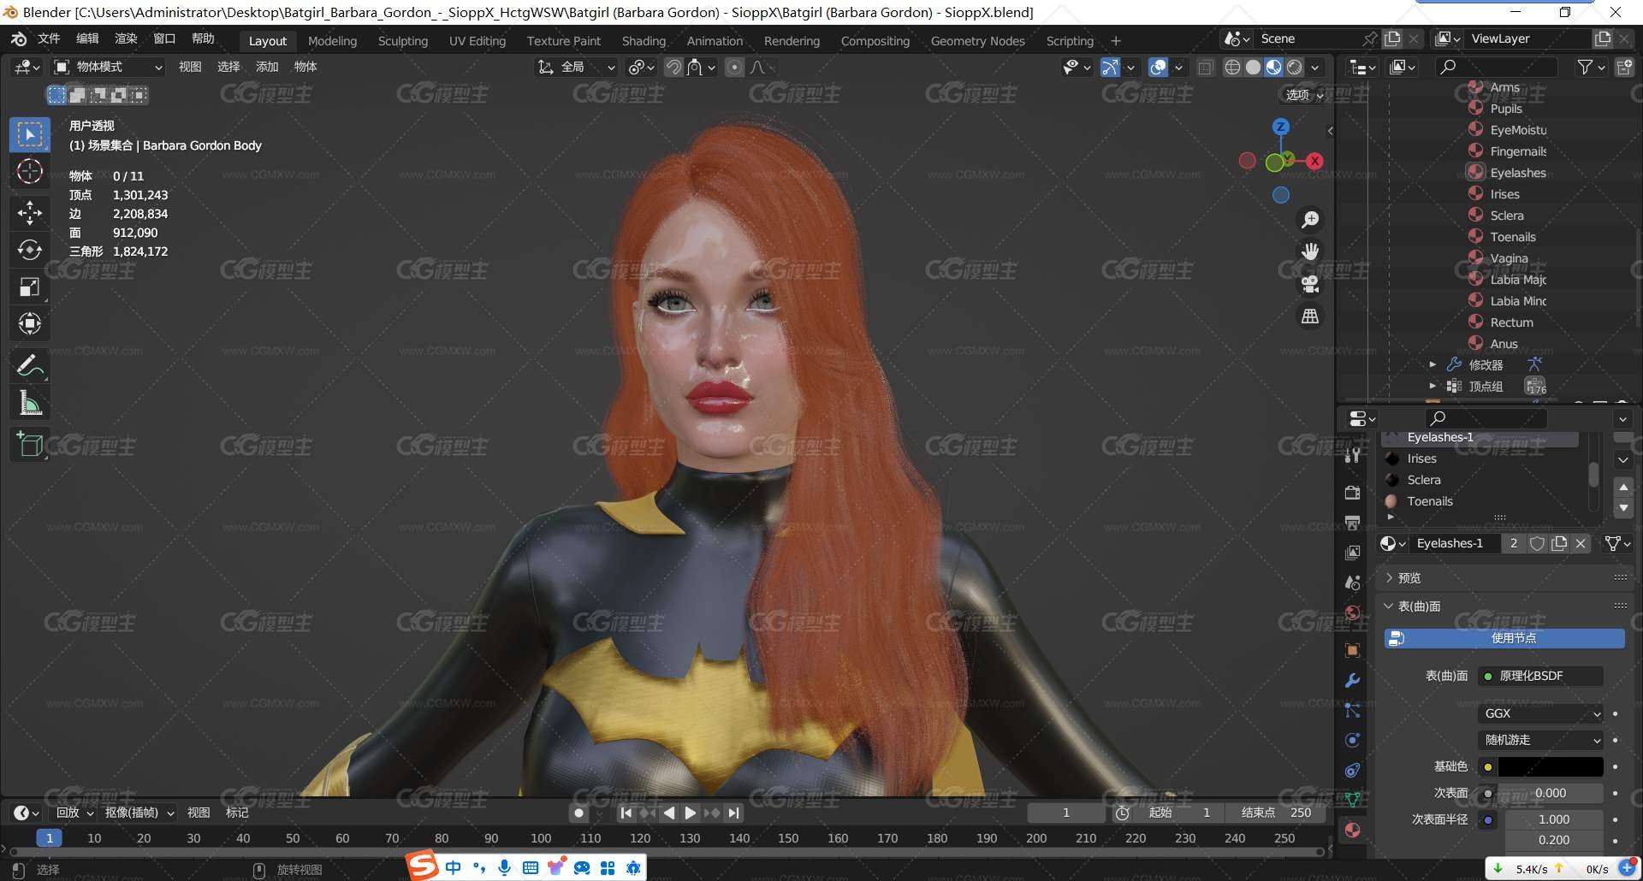Choose the Add Cube tool
The image size is (1643, 881).
[30, 445]
